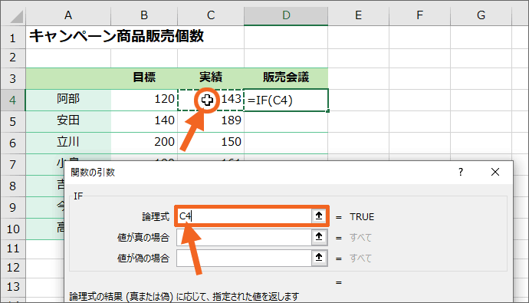Select the cell containing 阿部
The image size is (529, 303).
tap(68, 100)
